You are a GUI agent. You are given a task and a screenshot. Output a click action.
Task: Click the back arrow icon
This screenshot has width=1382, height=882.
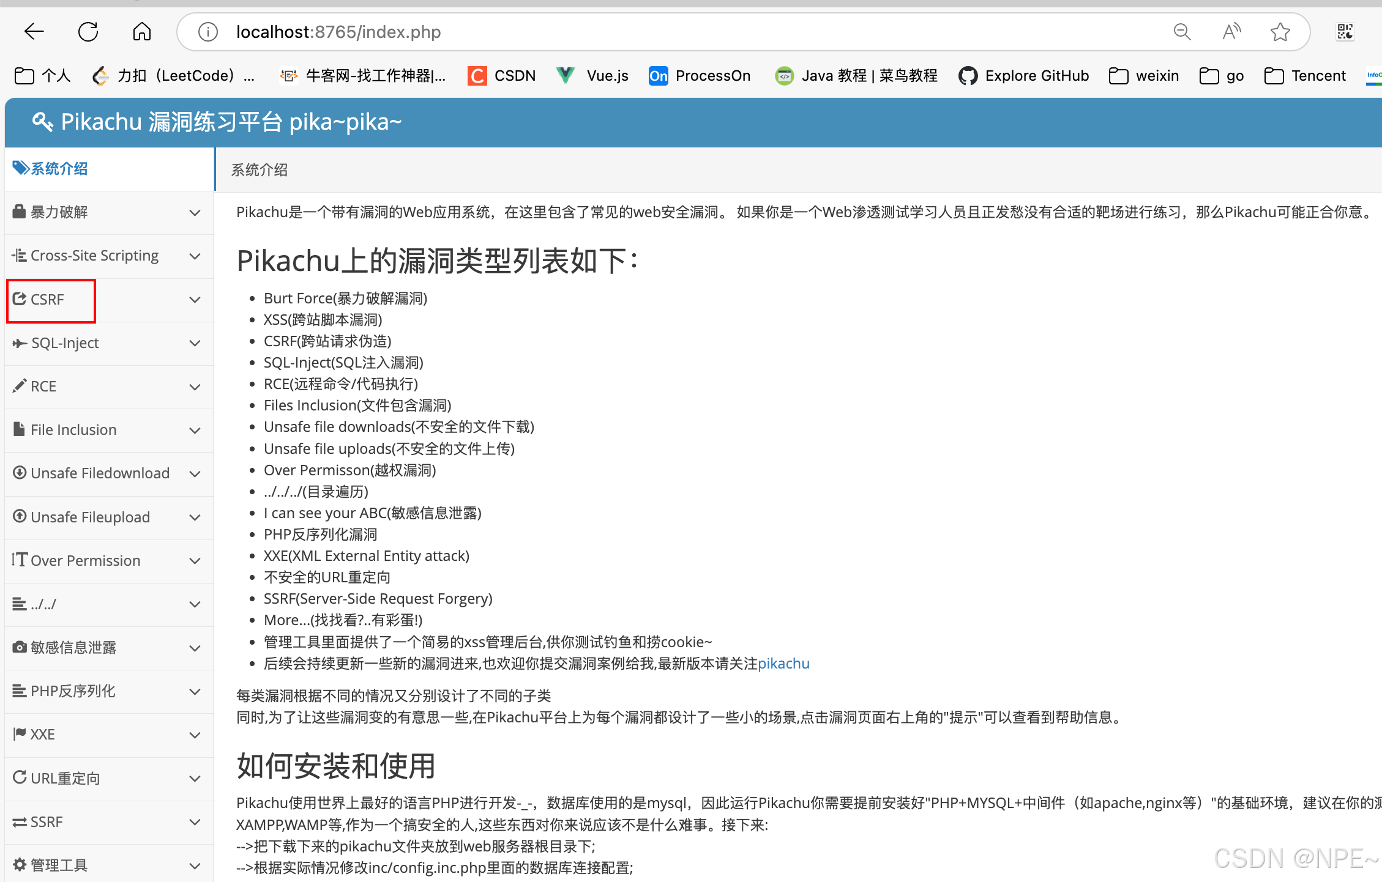tap(34, 32)
